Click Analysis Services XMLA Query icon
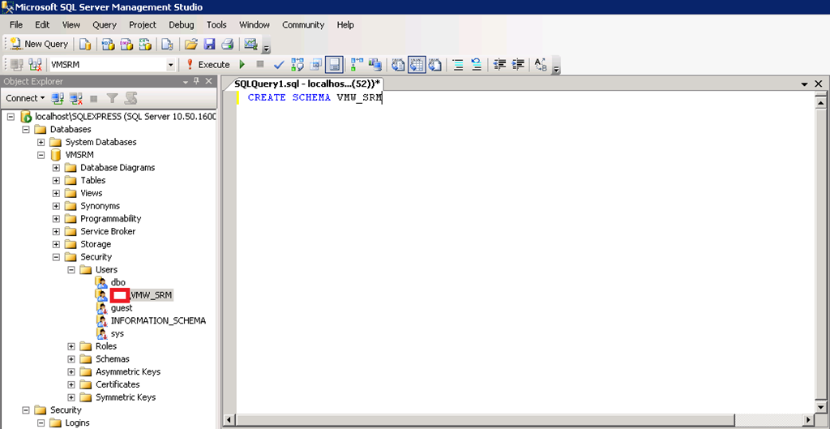 pos(145,44)
